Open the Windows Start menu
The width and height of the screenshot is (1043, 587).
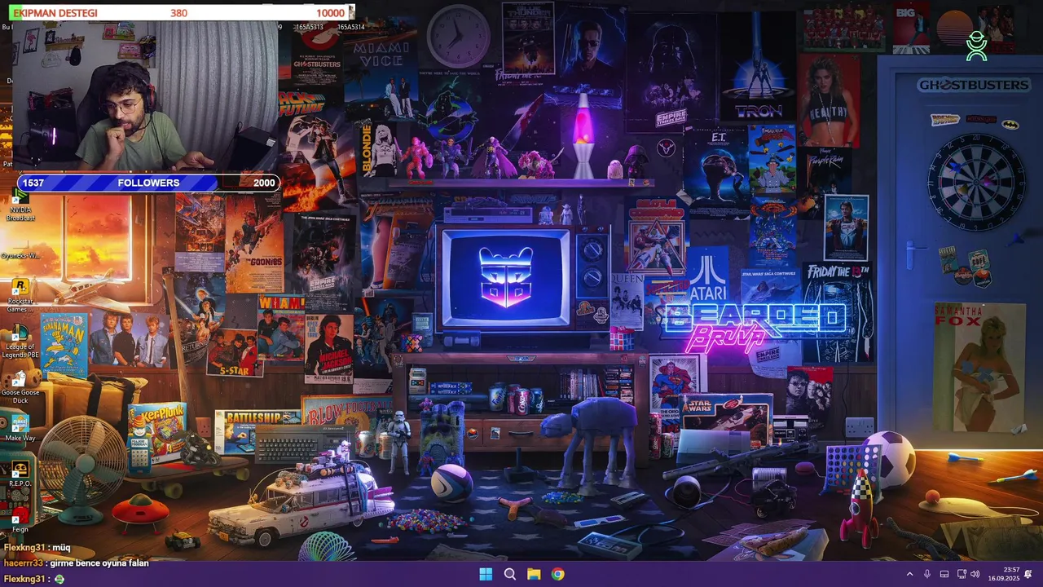[486, 574]
